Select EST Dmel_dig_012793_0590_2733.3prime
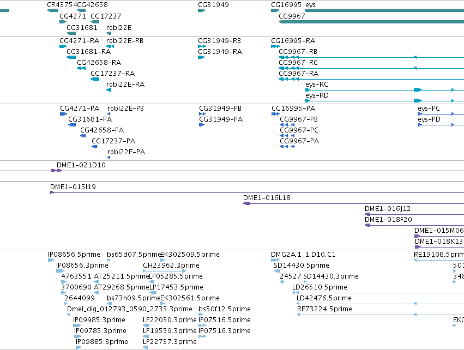 [x=130, y=309]
